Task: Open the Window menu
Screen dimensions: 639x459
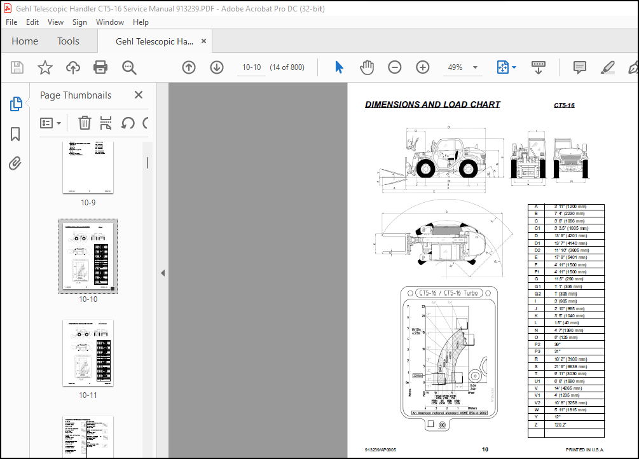Action: point(109,22)
